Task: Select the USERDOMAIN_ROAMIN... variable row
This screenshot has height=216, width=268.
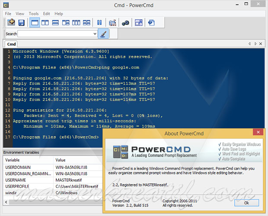Action: point(53,174)
